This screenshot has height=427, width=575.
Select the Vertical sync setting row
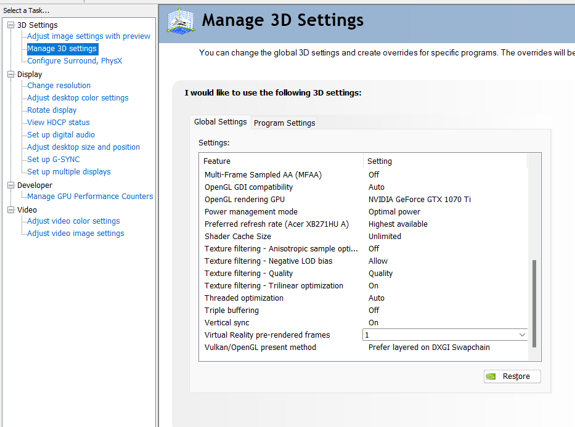pyautogui.click(x=227, y=323)
